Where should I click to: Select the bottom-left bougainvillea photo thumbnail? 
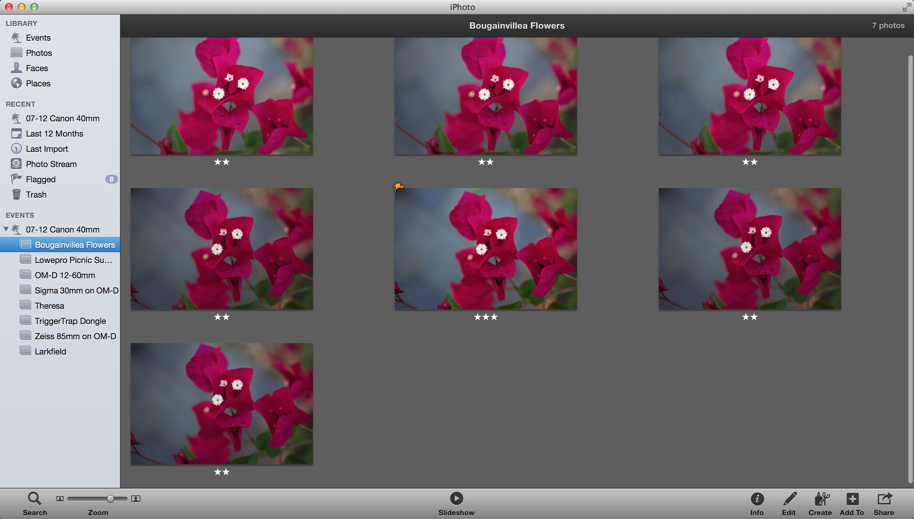point(222,403)
